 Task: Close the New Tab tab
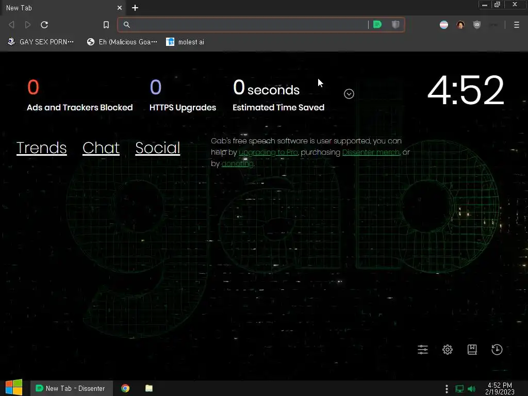click(120, 8)
